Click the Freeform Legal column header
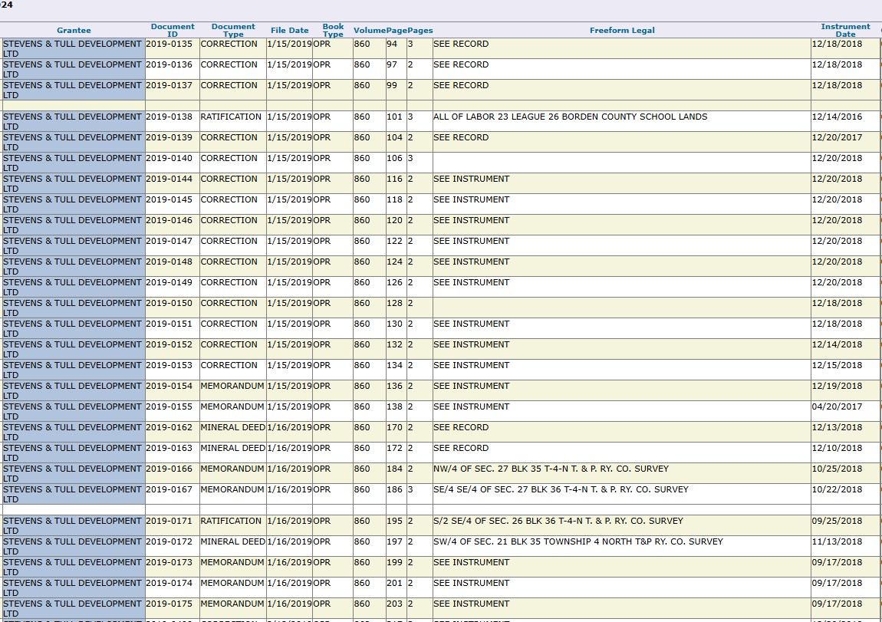Image resolution: width=882 pixels, height=622 pixels. pos(622,31)
